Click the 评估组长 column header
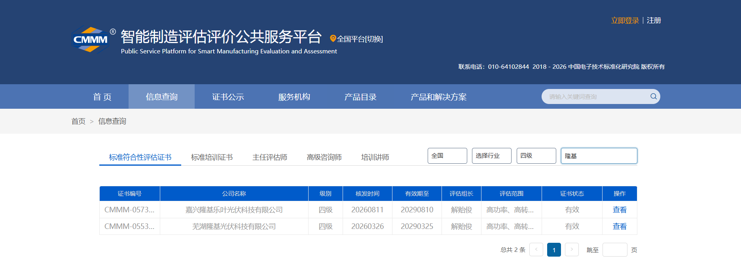The image size is (741, 276). pyautogui.click(x=461, y=194)
